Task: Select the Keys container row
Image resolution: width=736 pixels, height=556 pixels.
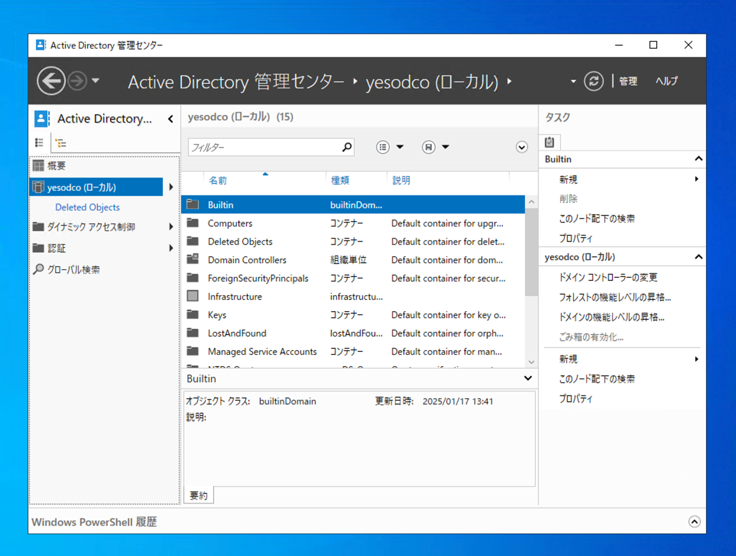Action: pyautogui.click(x=353, y=315)
